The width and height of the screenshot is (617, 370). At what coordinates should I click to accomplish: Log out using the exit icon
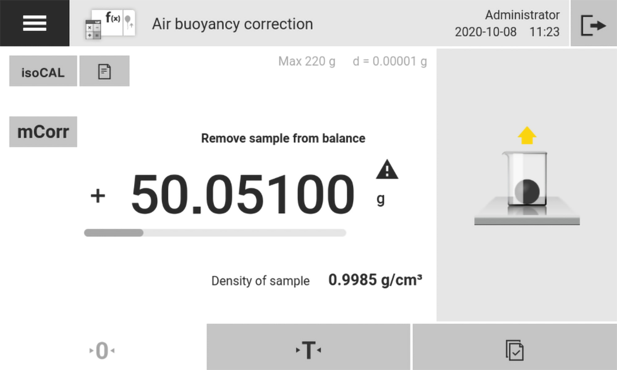(x=593, y=25)
